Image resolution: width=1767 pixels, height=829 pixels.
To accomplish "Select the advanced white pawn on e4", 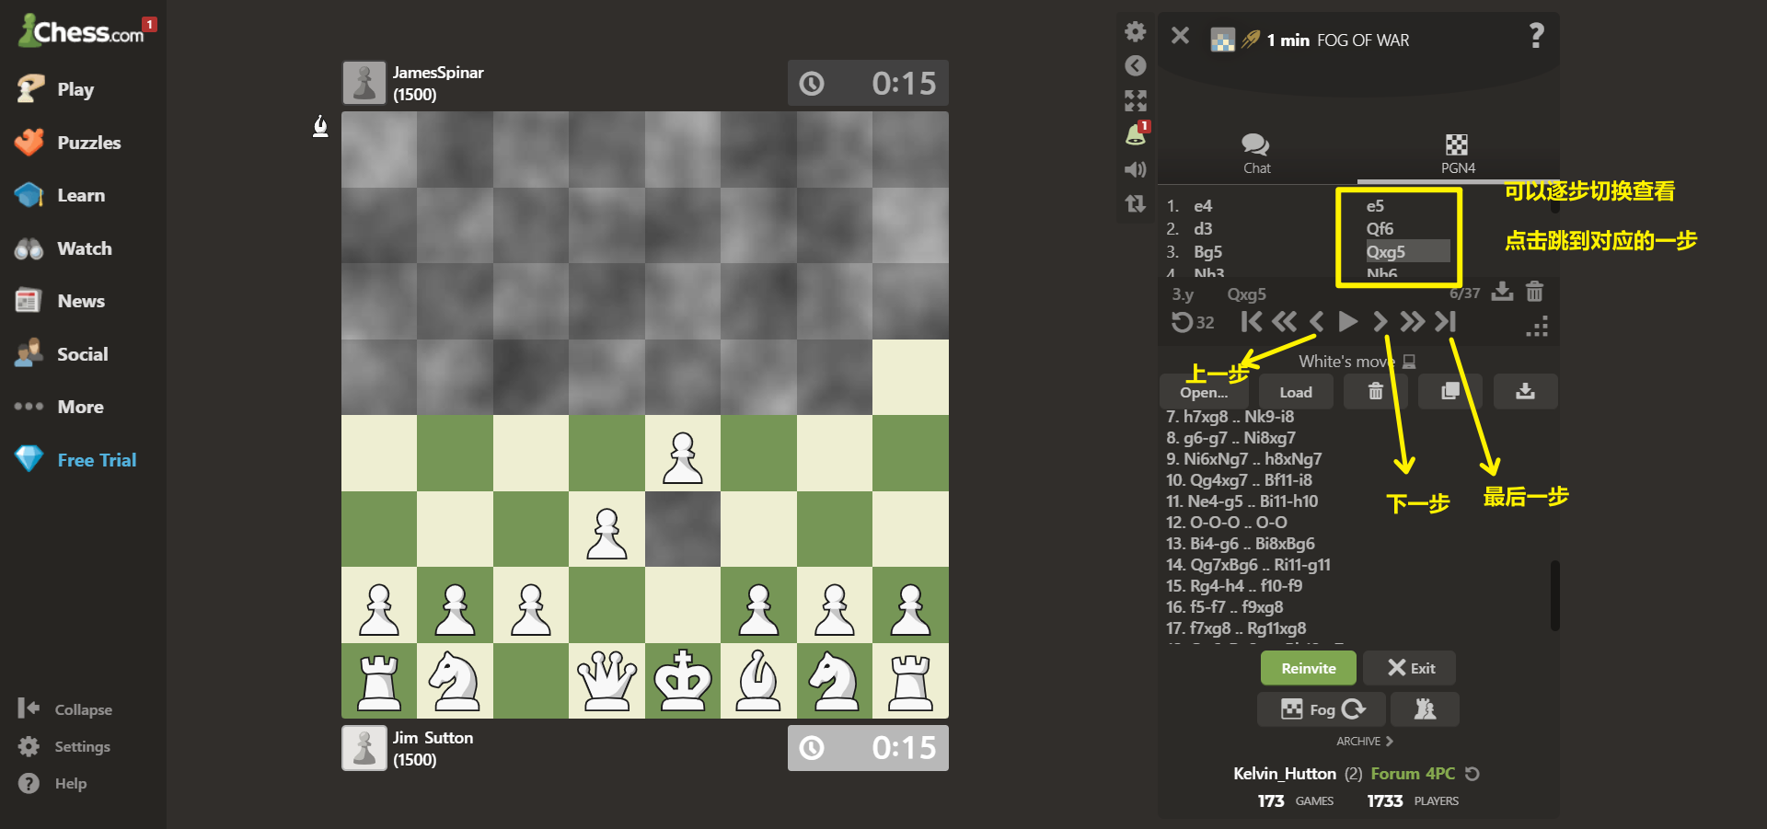I will tap(683, 457).
